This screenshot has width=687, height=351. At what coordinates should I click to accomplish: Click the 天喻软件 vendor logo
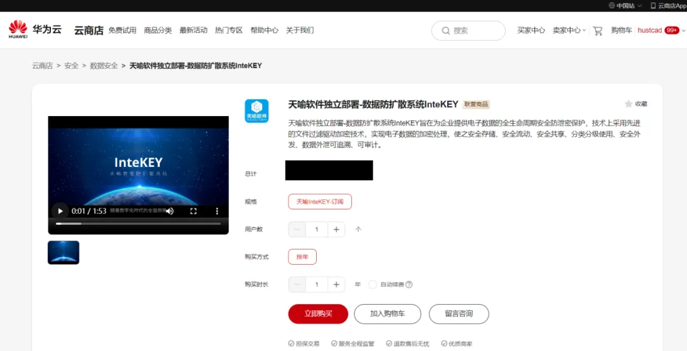pyautogui.click(x=256, y=110)
